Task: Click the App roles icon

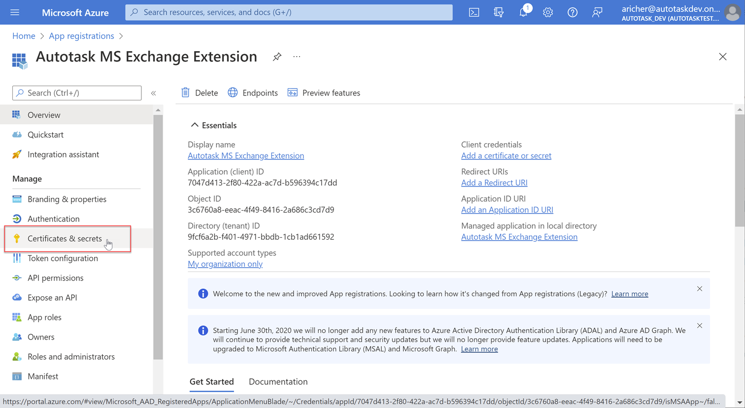Action: pos(17,317)
